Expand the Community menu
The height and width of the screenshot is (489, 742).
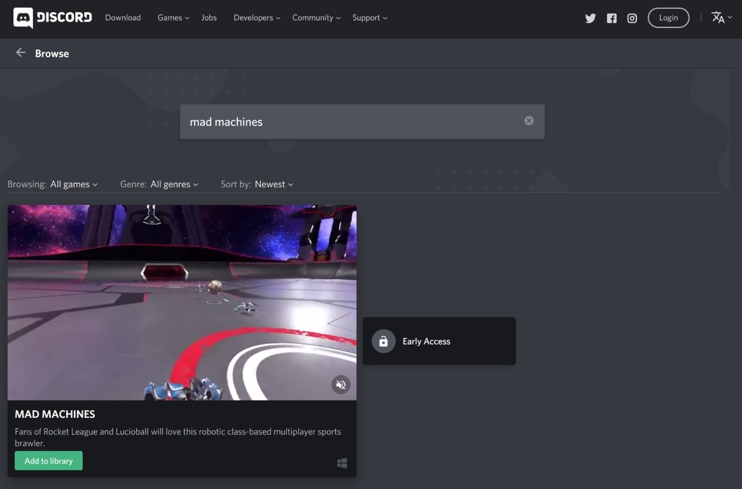[x=316, y=18]
